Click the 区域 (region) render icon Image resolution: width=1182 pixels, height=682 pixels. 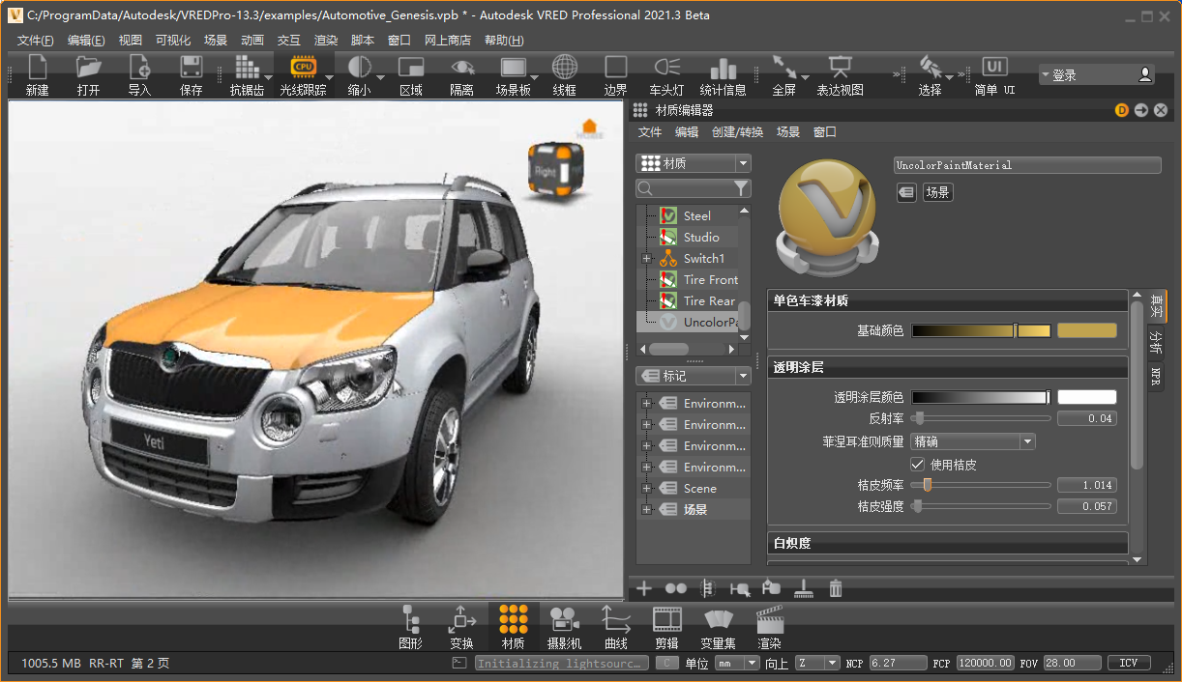click(x=411, y=68)
